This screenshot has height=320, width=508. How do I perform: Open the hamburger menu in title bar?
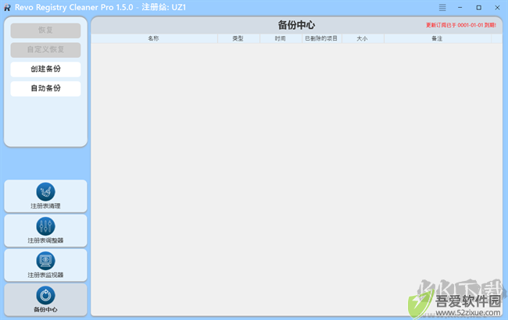(x=442, y=8)
